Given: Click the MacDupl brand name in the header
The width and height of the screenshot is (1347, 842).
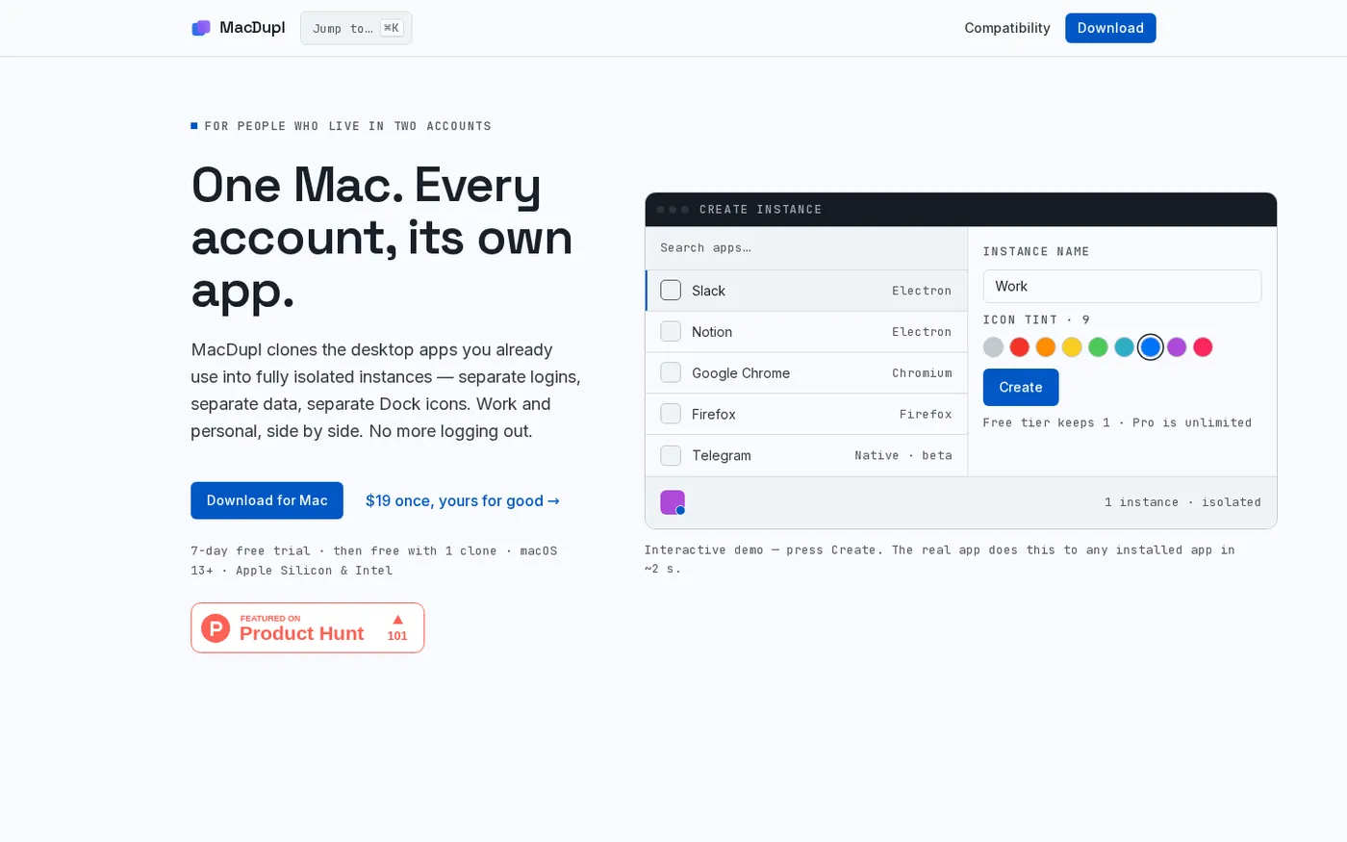Looking at the screenshot, I should (252, 28).
